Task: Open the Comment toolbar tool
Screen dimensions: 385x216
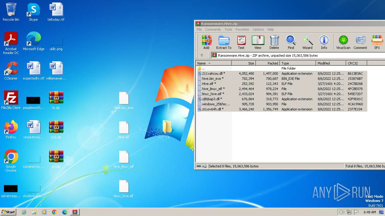Action: (360, 42)
